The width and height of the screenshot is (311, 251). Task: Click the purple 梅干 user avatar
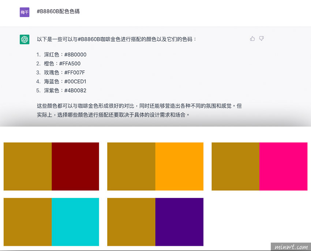(25, 12)
